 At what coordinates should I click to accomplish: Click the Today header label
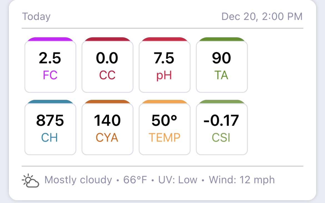click(36, 17)
